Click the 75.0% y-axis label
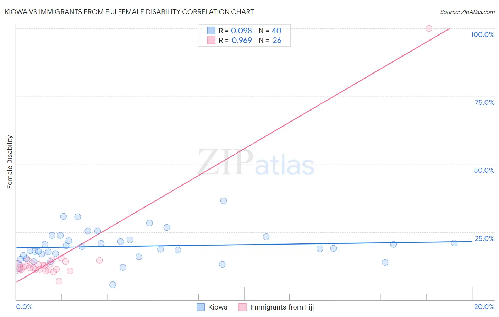This screenshot has width=499, height=317. [x=484, y=102]
